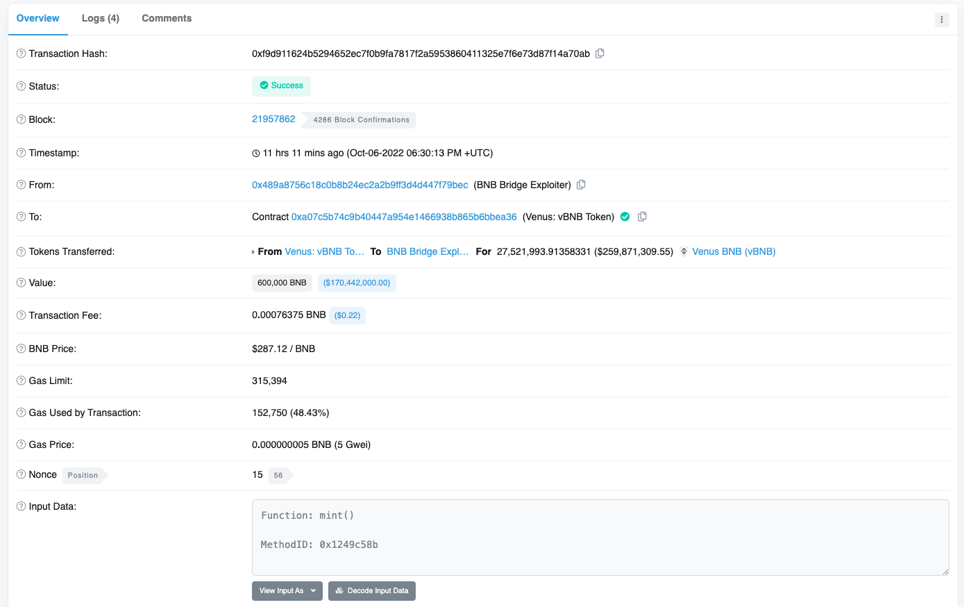Open the contract address 0xa07c5b74... link

[x=404, y=217]
